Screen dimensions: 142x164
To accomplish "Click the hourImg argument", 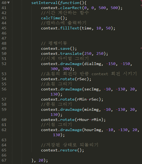I will 93,130.
